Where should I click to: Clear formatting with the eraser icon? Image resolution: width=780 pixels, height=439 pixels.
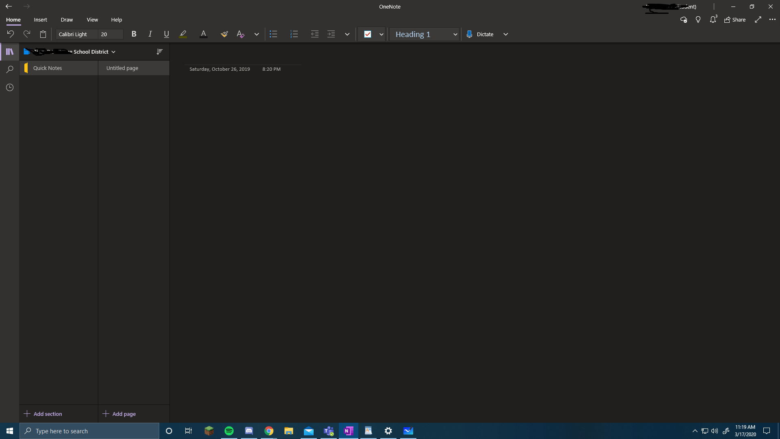click(x=240, y=34)
